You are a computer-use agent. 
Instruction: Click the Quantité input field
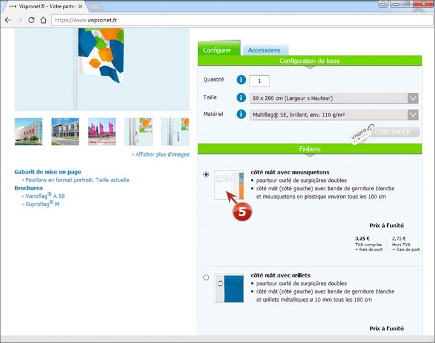[x=259, y=81]
